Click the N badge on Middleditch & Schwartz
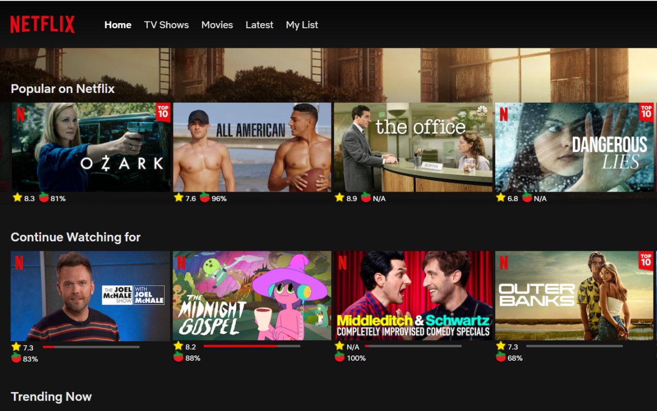This screenshot has height=411, width=657. coord(343,263)
